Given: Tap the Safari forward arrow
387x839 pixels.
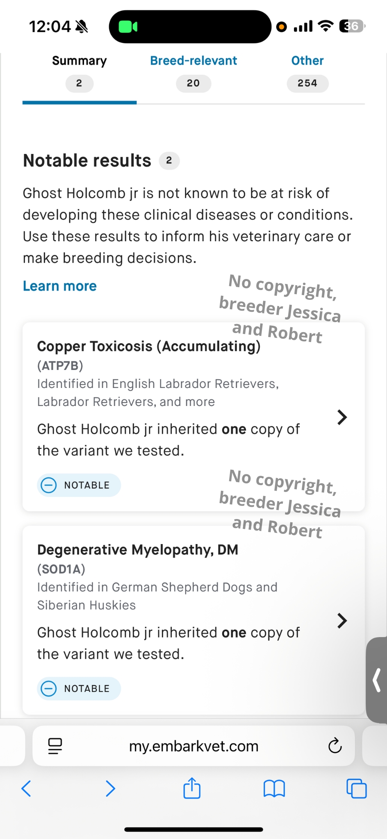Looking at the screenshot, I should point(110,788).
